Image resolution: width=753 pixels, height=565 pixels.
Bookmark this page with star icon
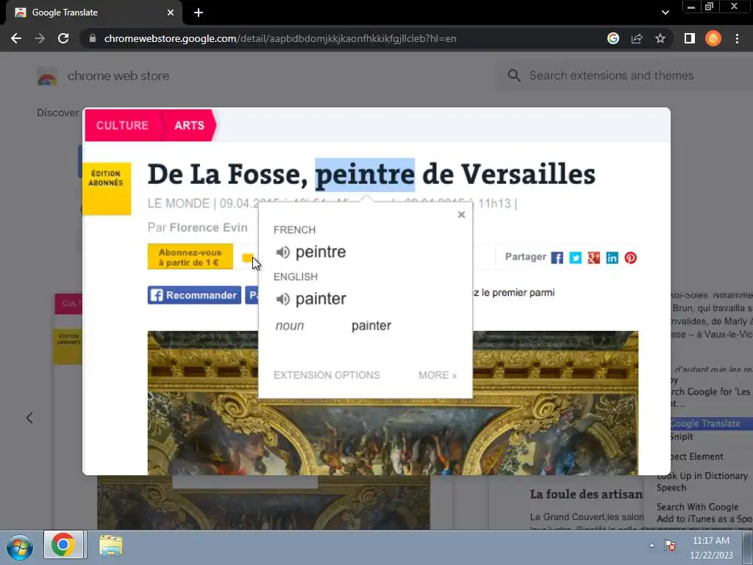point(660,38)
